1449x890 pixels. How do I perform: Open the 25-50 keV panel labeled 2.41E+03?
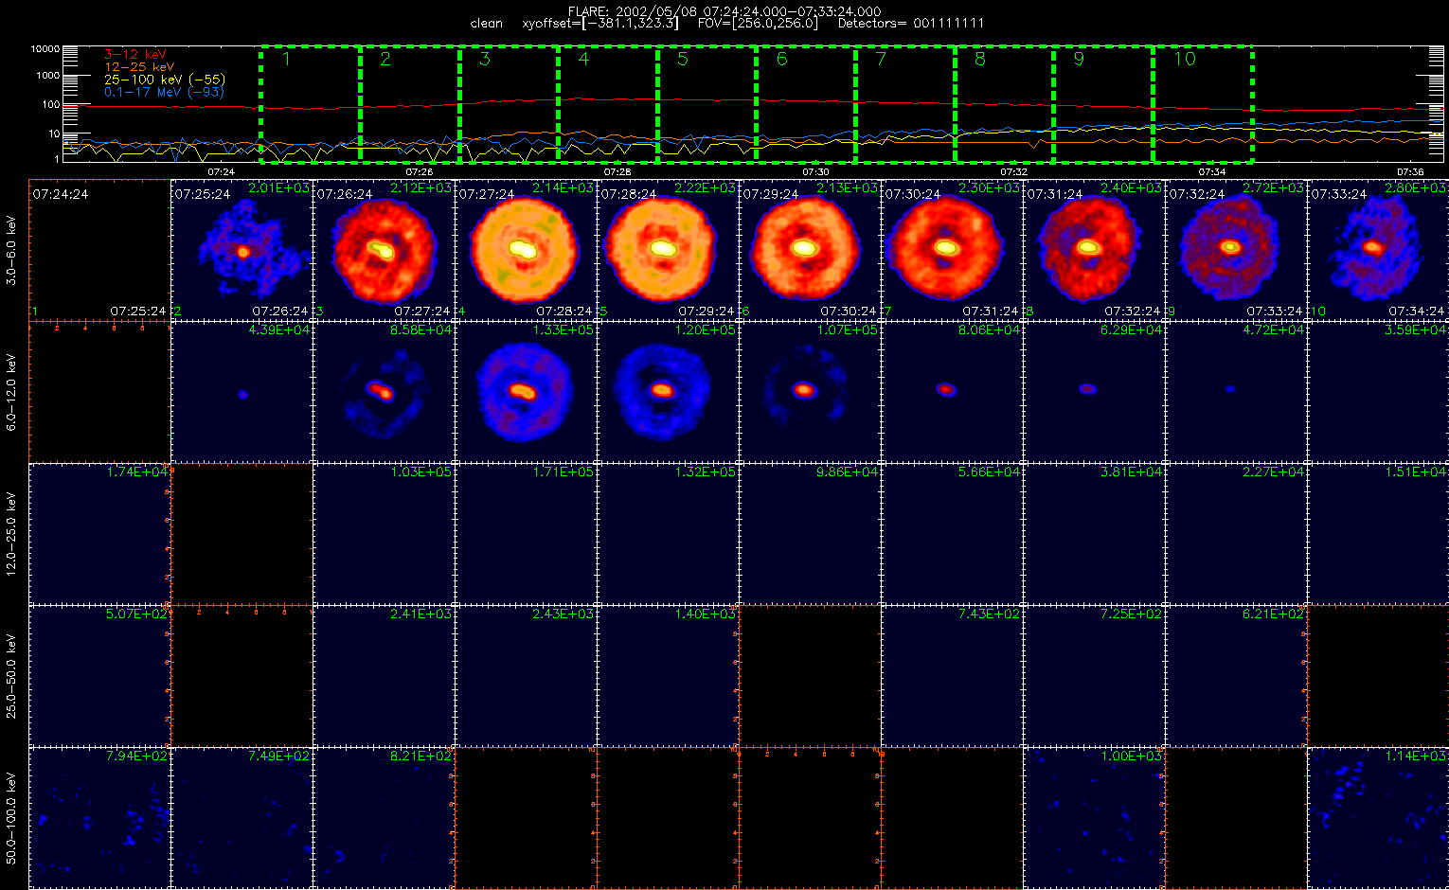point(384,675)
